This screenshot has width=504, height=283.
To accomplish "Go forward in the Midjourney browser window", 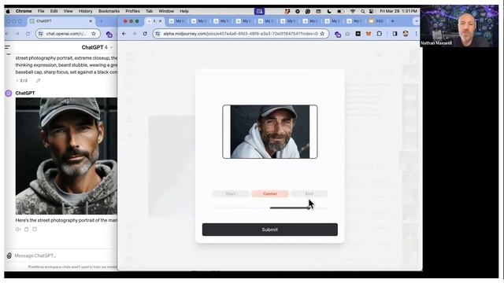I will coord(134,34).
